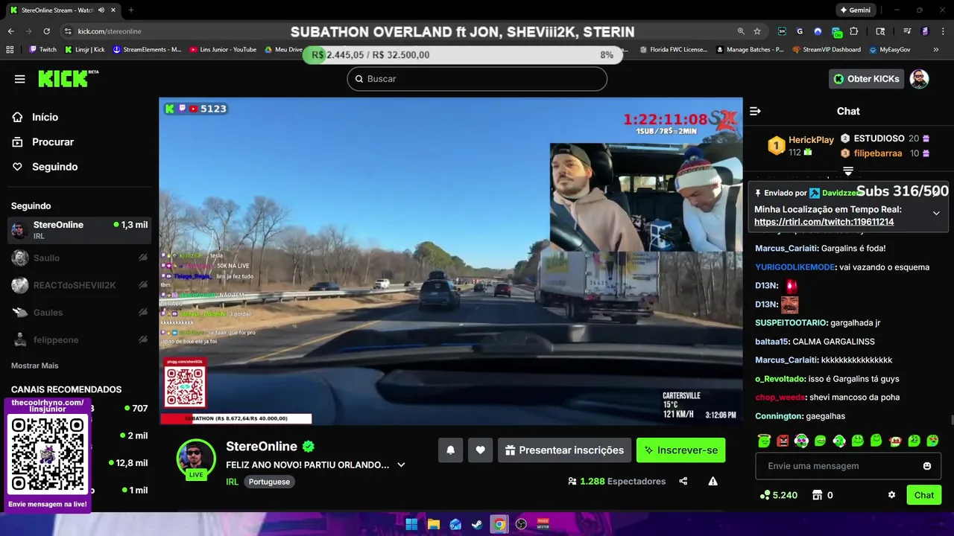Expand the chat leaderboard arrow
Image resolution: width=954 pixels, height=536 pixels.
(848, 171)
